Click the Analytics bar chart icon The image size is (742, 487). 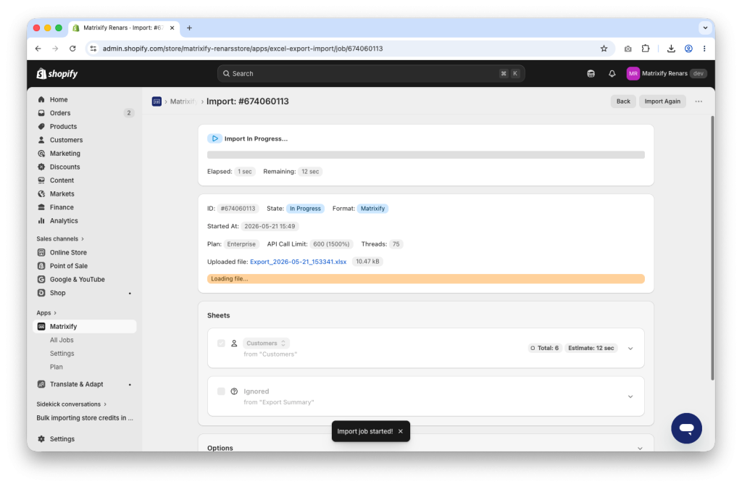click(x=41, y=221)
